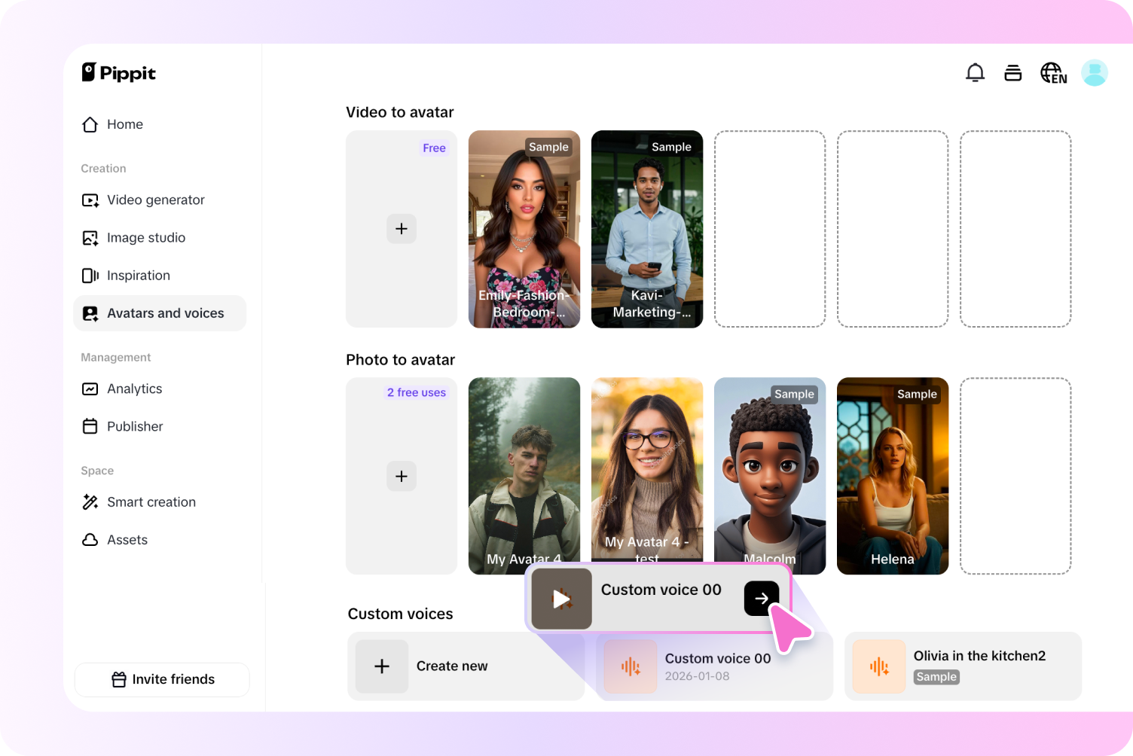Click the Pippit logo
1133x756 pixels.
[x=118, y=72]
